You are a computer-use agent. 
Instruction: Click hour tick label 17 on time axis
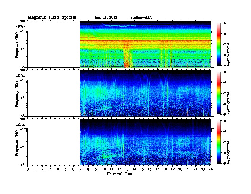158,169
